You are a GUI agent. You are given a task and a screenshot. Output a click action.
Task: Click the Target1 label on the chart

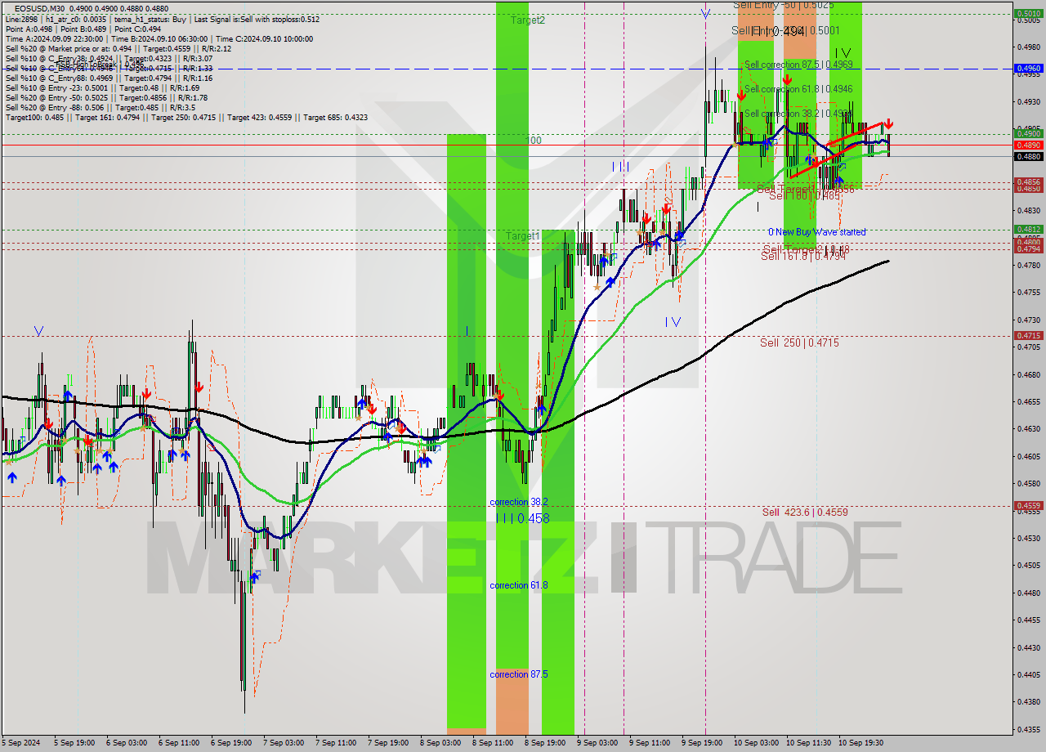(522, 236)
